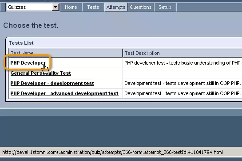Click the 'Choose the test.' heading
This screenshot has height=161, width=242.
31,25
